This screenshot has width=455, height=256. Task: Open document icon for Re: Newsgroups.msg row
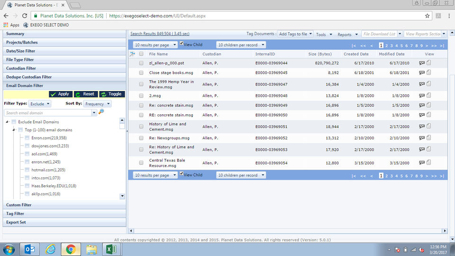tap(429, 137)
